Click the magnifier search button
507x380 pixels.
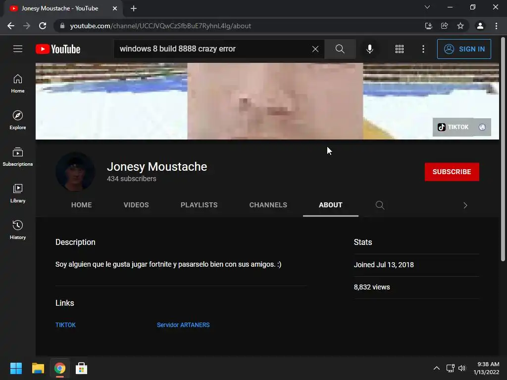[340, 49]
